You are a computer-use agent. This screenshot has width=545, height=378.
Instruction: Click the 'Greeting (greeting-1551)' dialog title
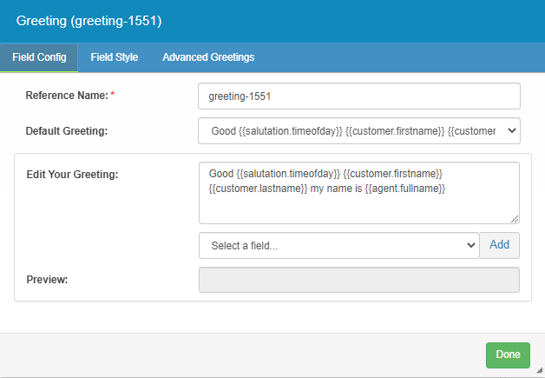coord(89,20)
